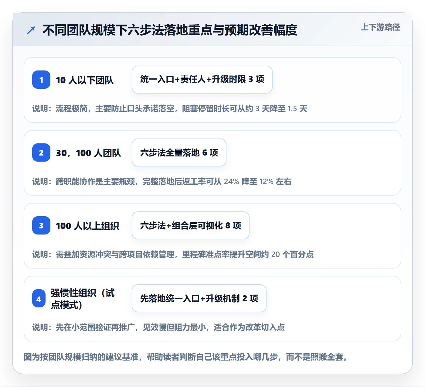This screenshot has width=425, height=387.
Task: Click the note about 阻塞停留时长 dropping to 1.5 天
Action: (170, 109)
